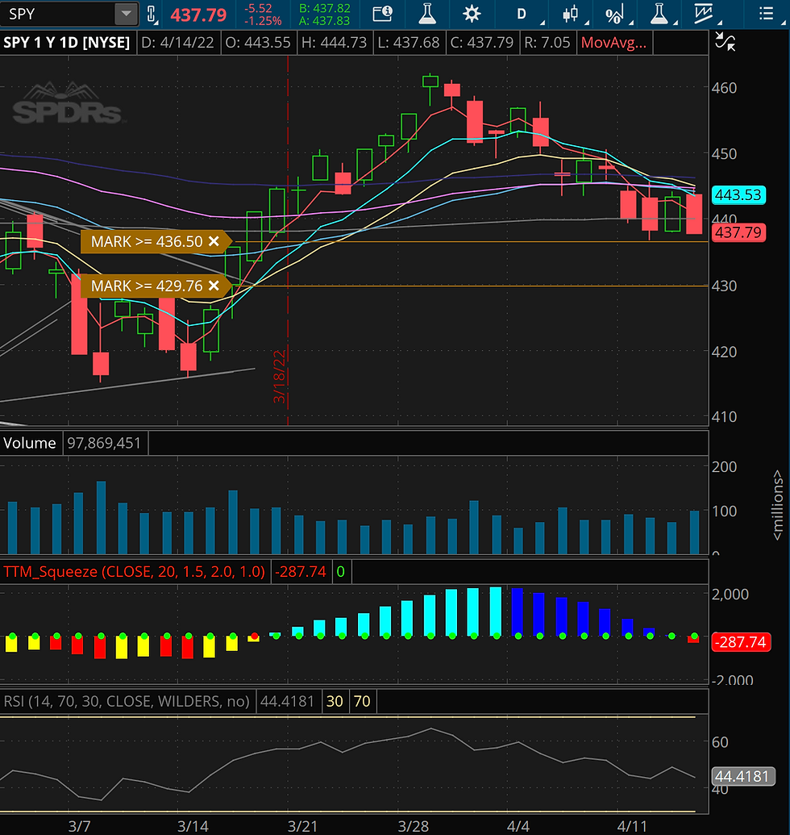Click the bid value B: 437.82
The image size is (790, 835).
pos(325,8)
